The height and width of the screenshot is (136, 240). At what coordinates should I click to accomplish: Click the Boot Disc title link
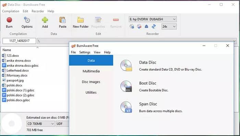click(x=147, y=83)
